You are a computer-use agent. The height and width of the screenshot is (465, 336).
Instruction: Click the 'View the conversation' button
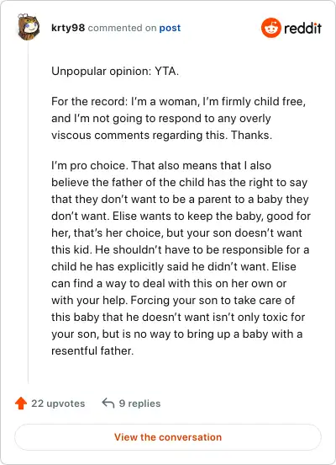tap(168, 437)
